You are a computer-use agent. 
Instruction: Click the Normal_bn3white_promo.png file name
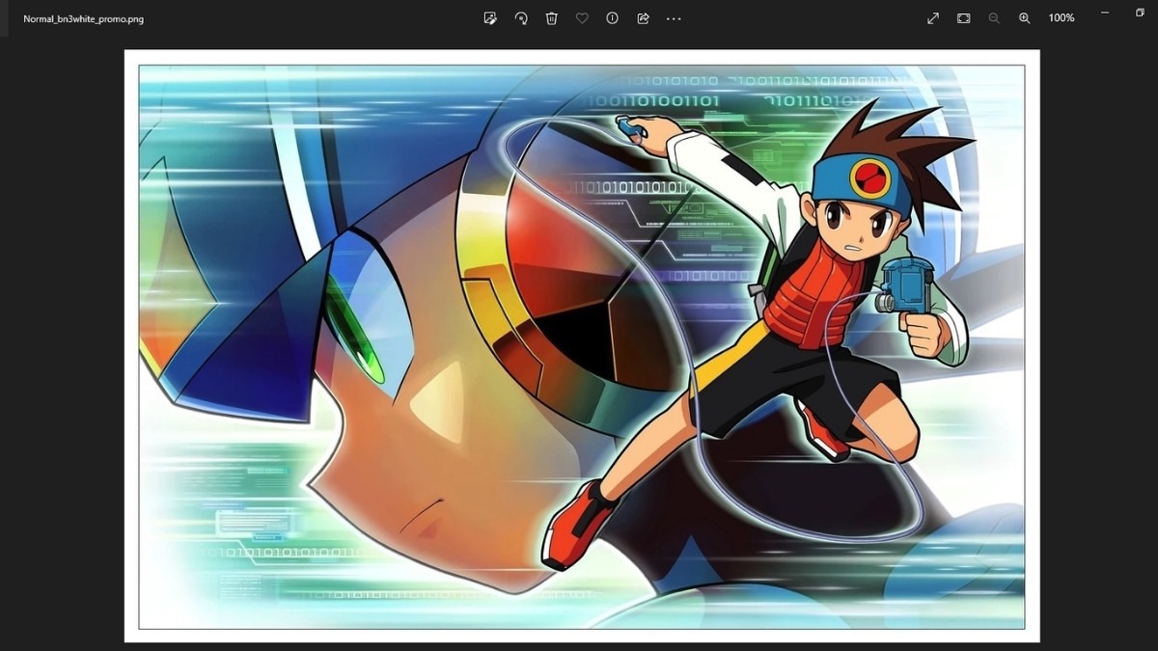click(84, 18)
